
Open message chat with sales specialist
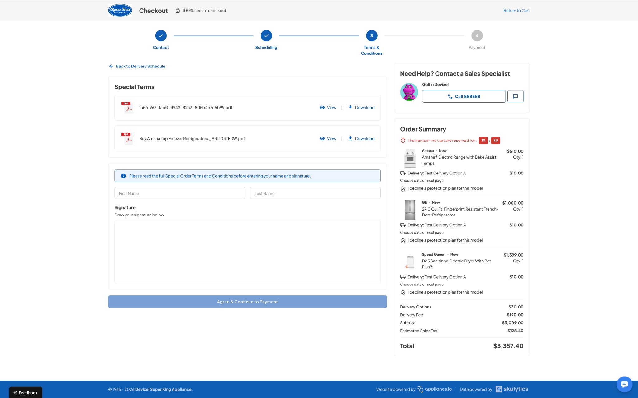516,96
